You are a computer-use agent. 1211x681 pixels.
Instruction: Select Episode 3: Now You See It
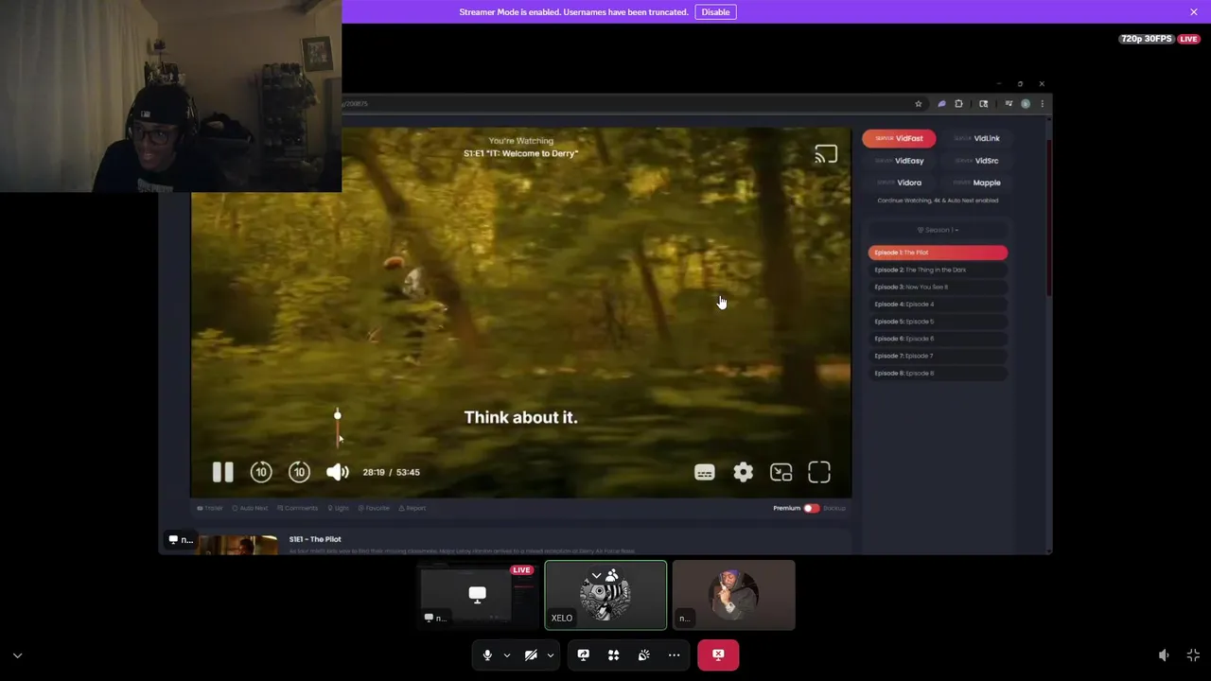pos(938,287)
